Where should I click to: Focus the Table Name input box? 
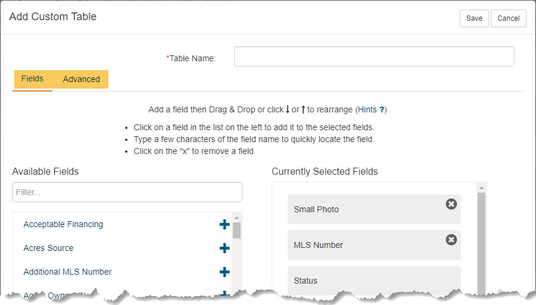point(374,56)
